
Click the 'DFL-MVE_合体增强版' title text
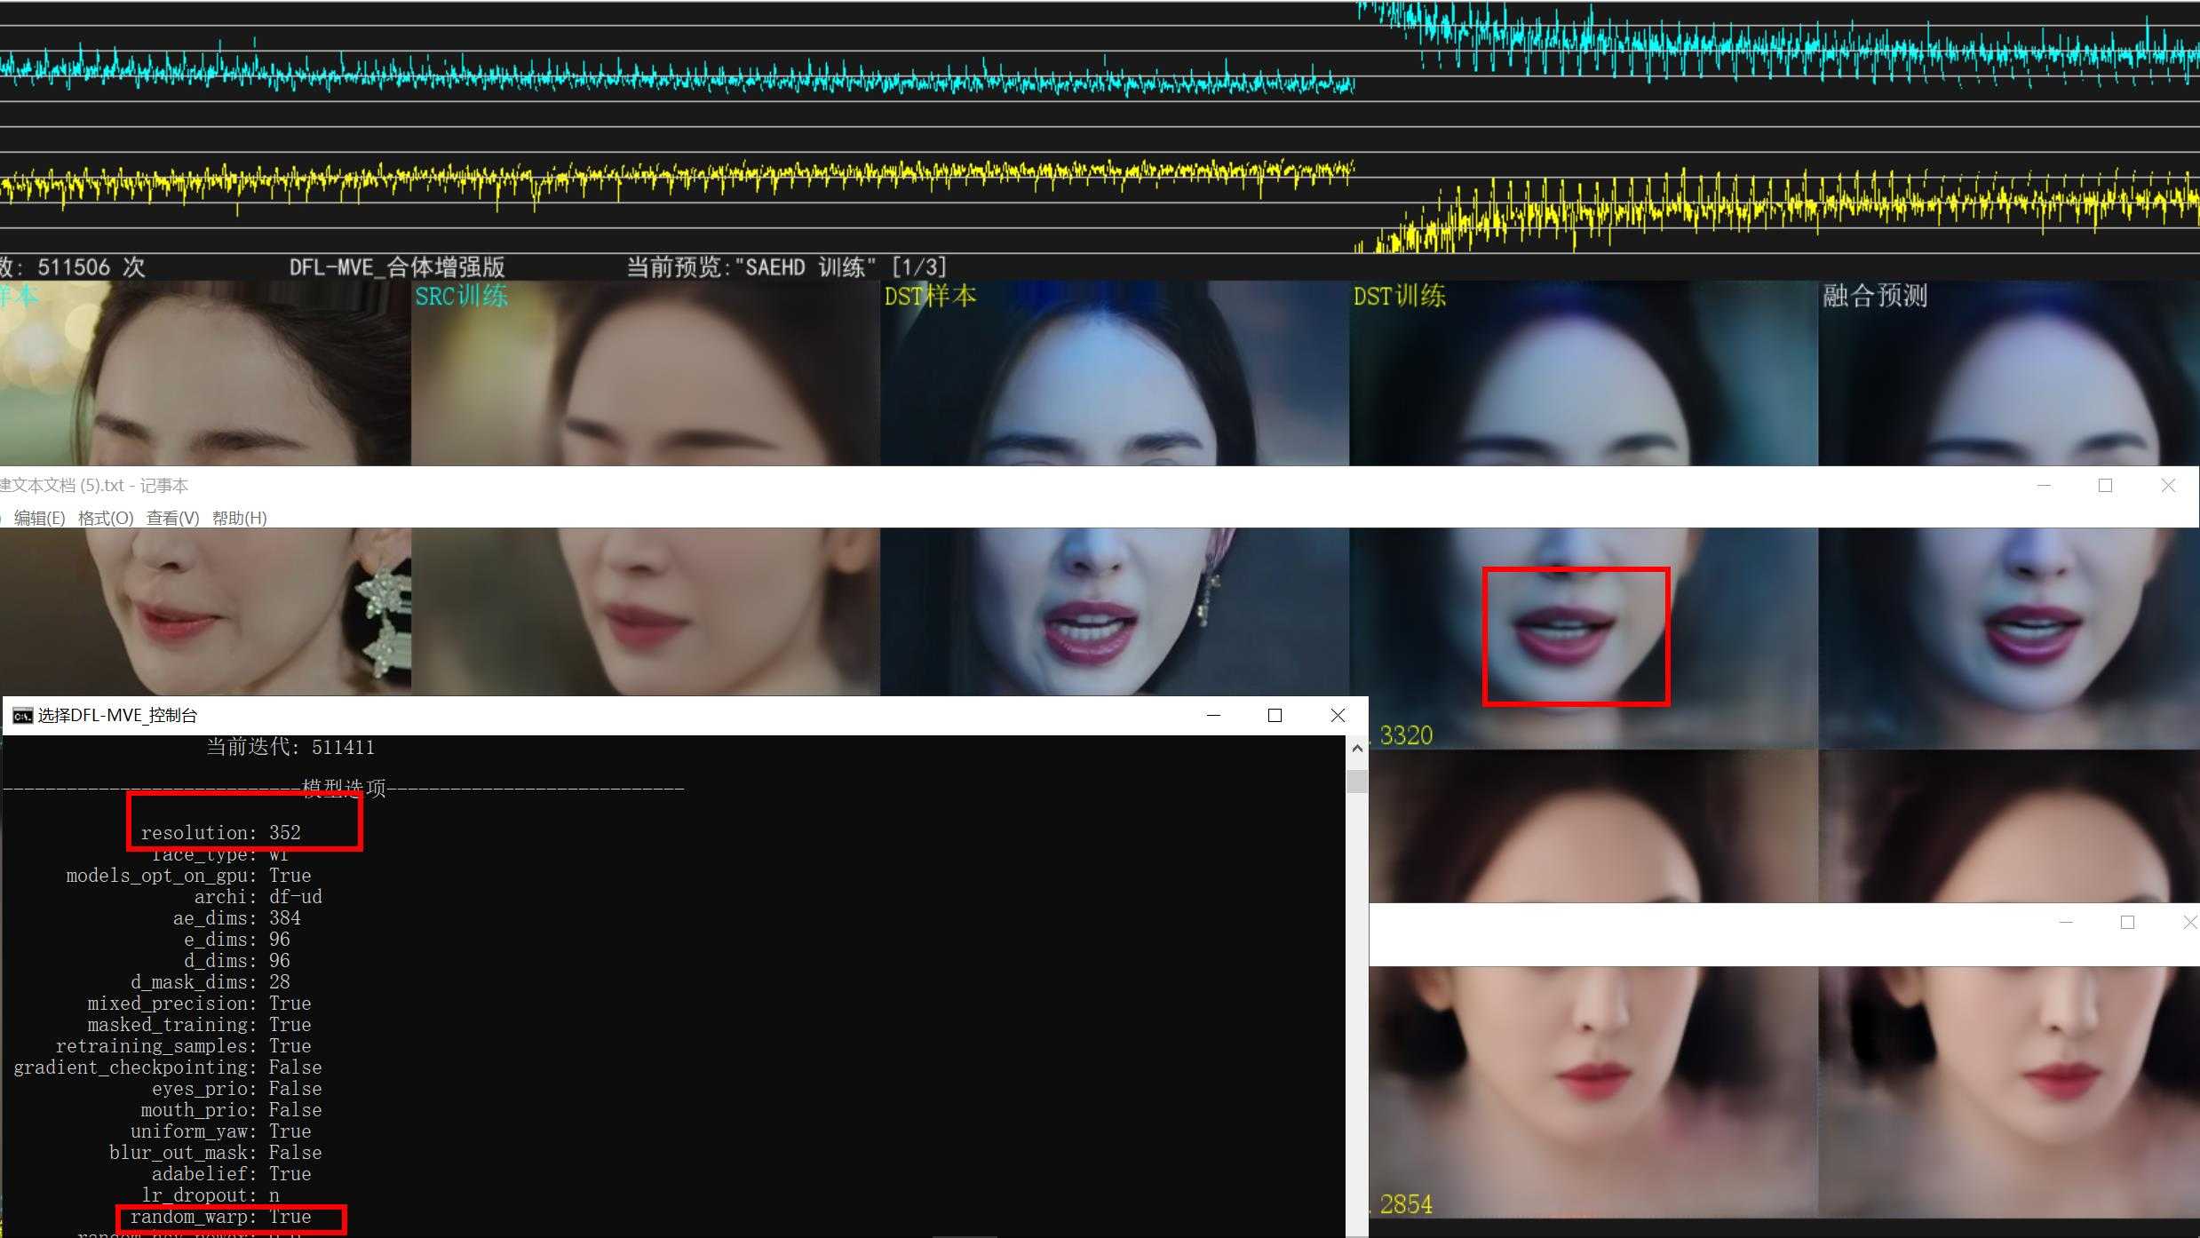pos(397,267)
